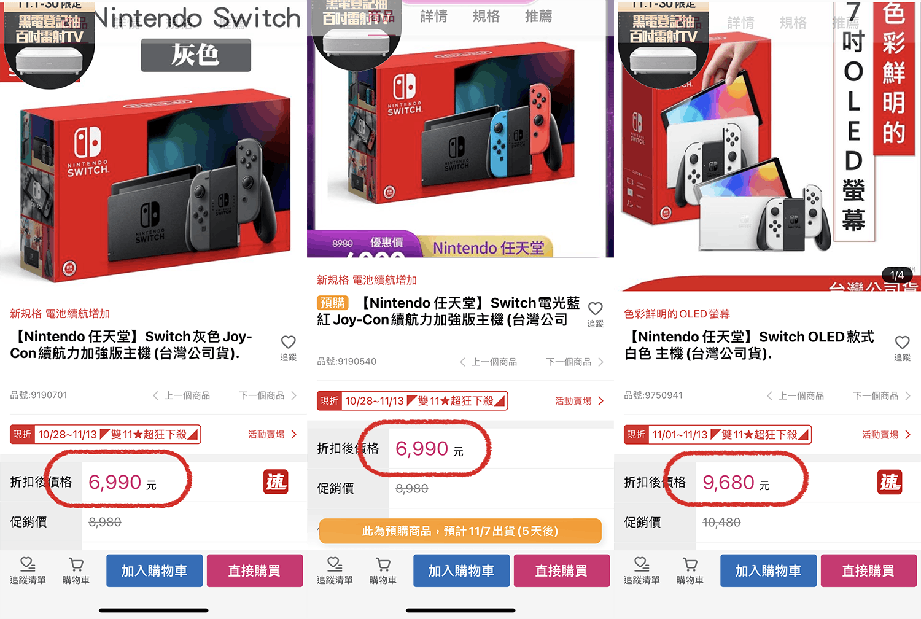Open 購物車 cart icon under gray Switch
The image size is (921, 619).
coord(76,570)
